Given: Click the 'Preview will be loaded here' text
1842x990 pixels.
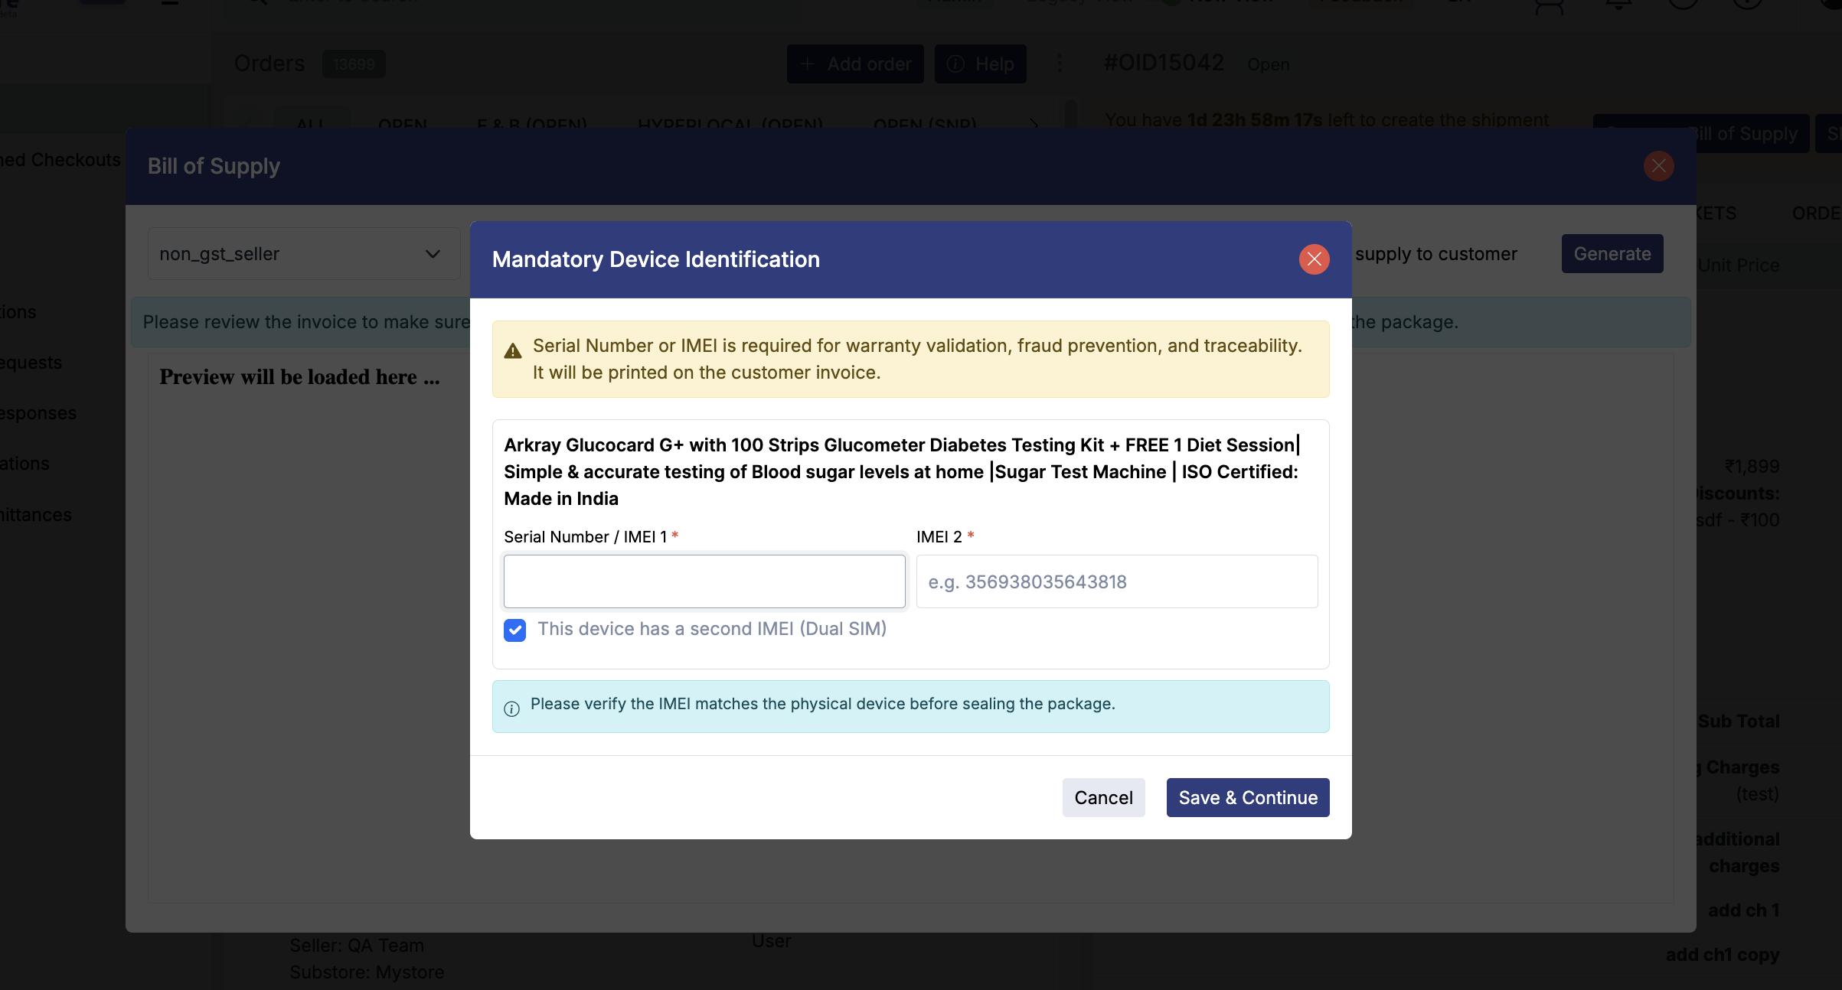Looking at the screenshot, I should point(299,377).
